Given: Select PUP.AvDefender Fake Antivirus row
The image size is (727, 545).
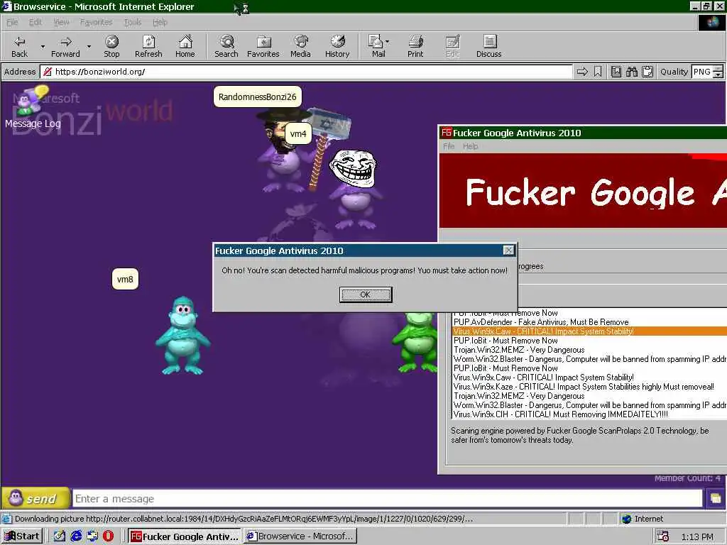Looking at the screenshot, I should tap(589, 322).
